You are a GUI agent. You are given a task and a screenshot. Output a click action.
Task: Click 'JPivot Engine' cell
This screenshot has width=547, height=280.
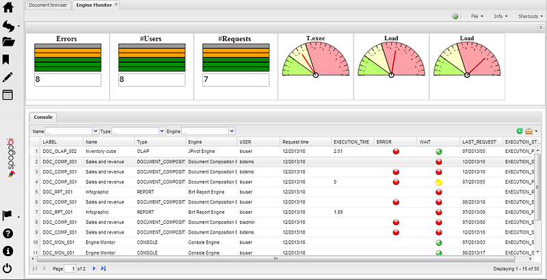[x=202, y=152]
